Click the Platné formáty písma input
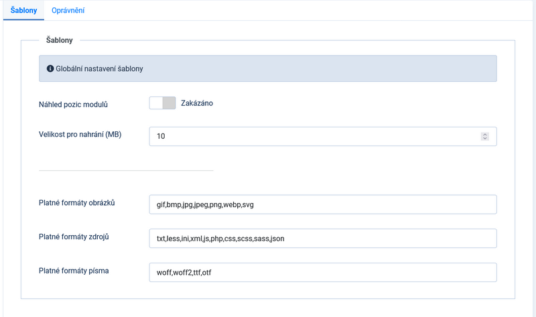 [x=322, y=272]
